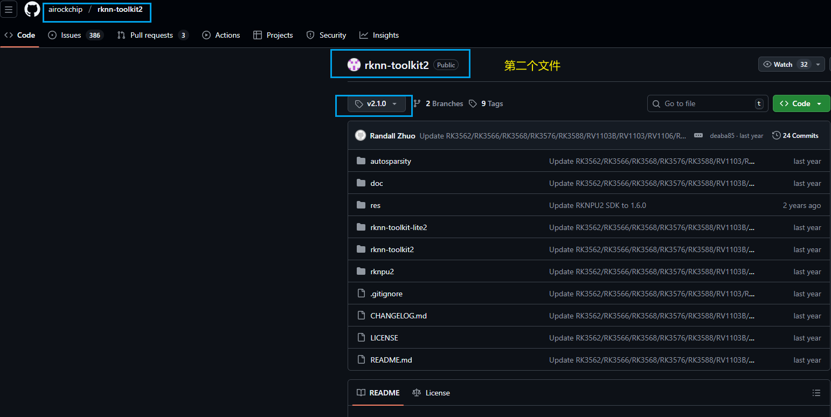This screenshot has width=831, height=417.
Task: Click file icon next to README.md
Action: [x=361, y=360]
